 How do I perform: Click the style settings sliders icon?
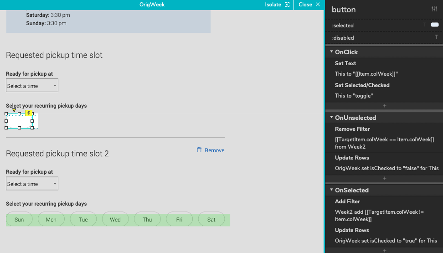[x=434, y=9]
